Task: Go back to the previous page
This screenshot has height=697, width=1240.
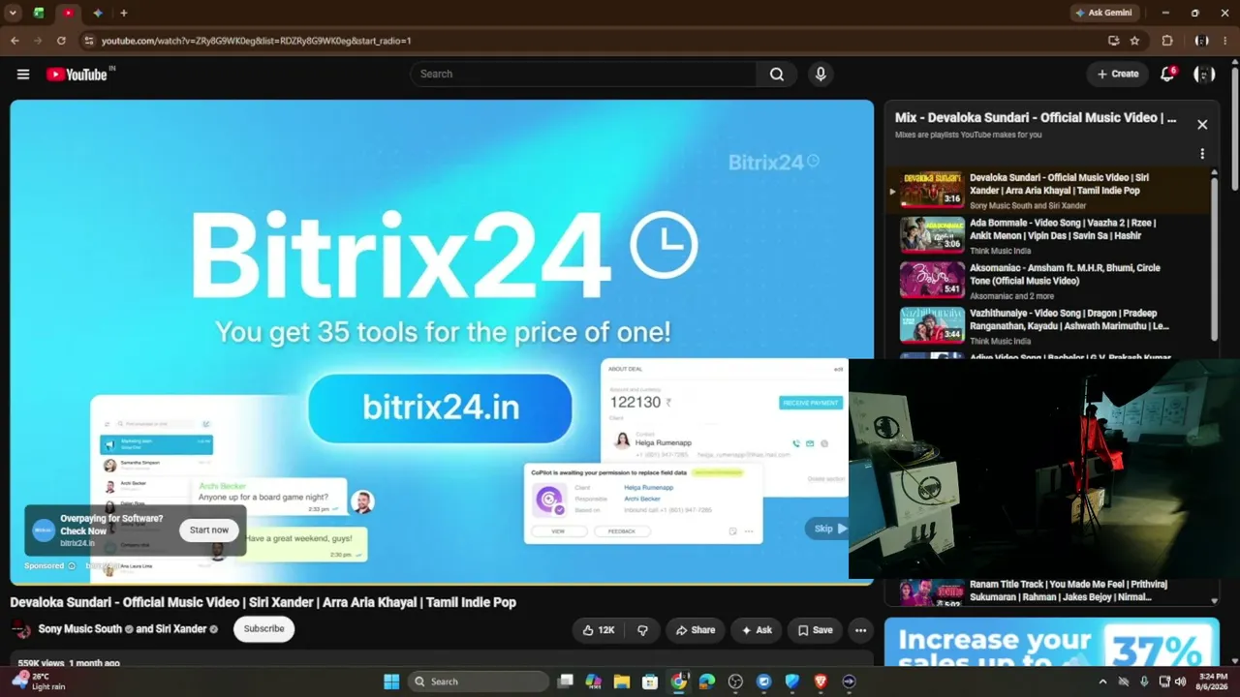Action: [15, 41]
